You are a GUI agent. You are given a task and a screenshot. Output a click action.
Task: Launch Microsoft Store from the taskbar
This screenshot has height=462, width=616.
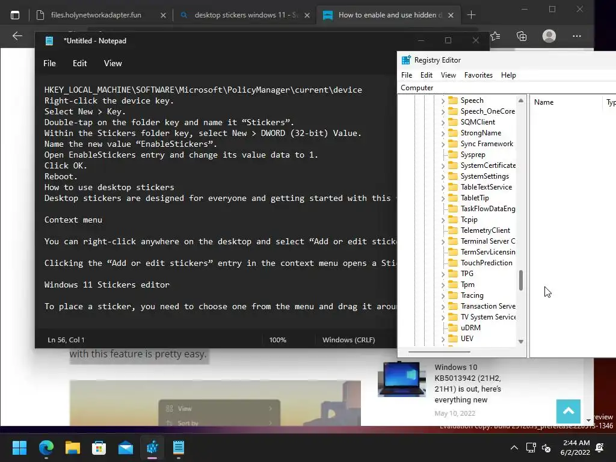pyautogui.click(x=99, y=448)
